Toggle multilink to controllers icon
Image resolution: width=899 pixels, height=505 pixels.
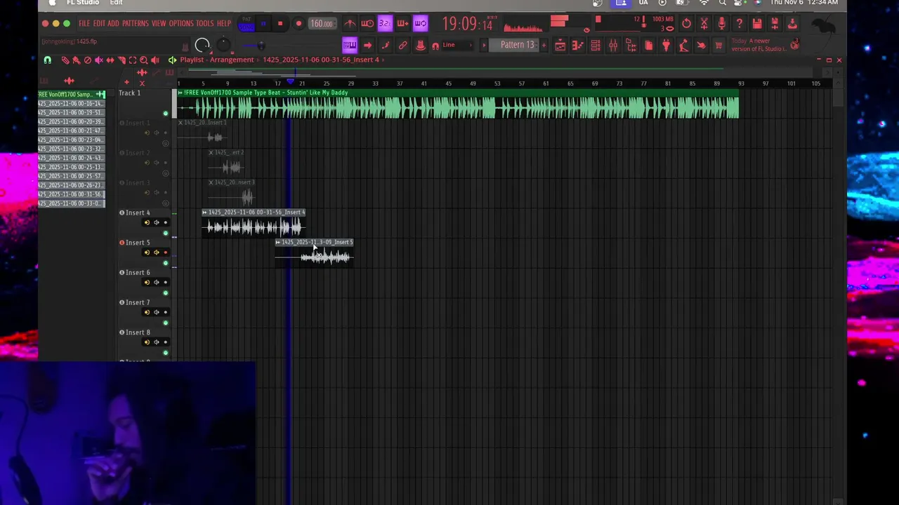[420, 46]
